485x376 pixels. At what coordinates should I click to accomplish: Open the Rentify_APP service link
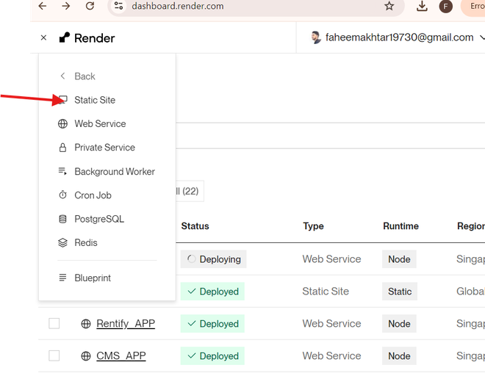(126, 324)
